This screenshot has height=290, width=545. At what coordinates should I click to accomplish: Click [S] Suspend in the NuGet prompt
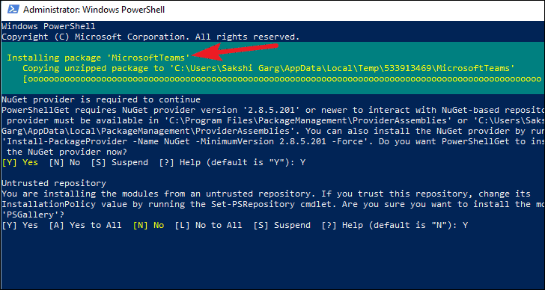click(120, 162)
